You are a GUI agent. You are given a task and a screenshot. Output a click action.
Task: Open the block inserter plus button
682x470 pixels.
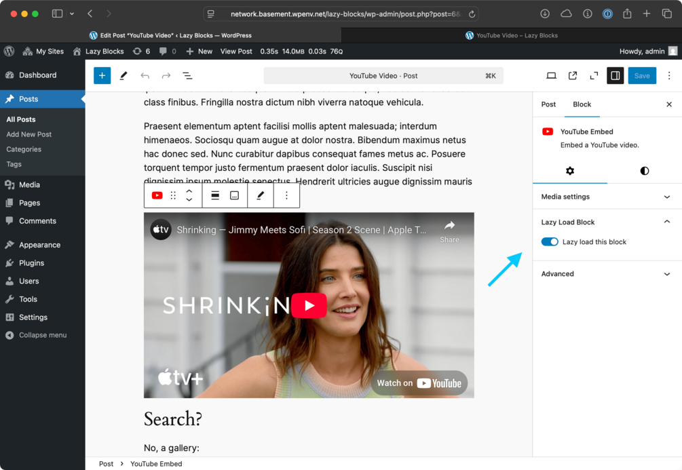click(x=102, y=76)
